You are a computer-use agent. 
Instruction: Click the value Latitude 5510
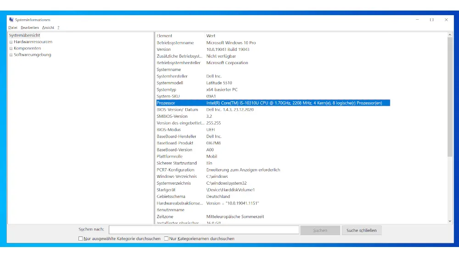(219, 83)
